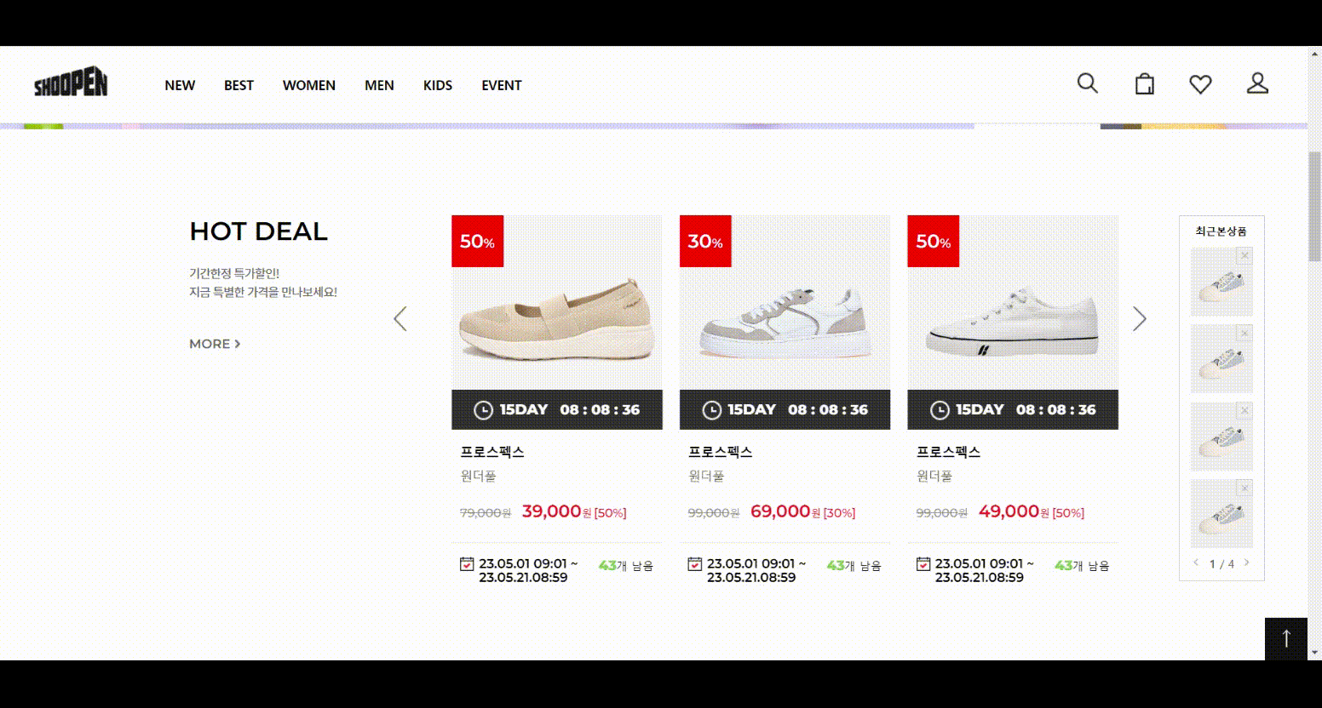
Task: Open the second recently viewed thumbnail
Action: pos(1221,358)
